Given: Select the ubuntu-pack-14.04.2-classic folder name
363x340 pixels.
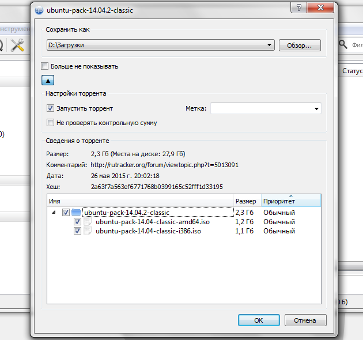Looking at the screenshot, I should coord(127,213).
